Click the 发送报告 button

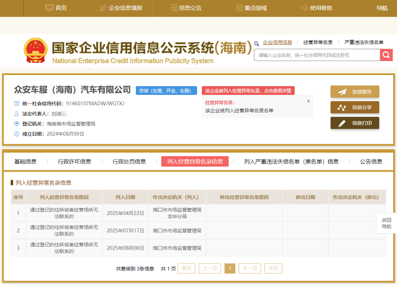[x=355, y=92]
